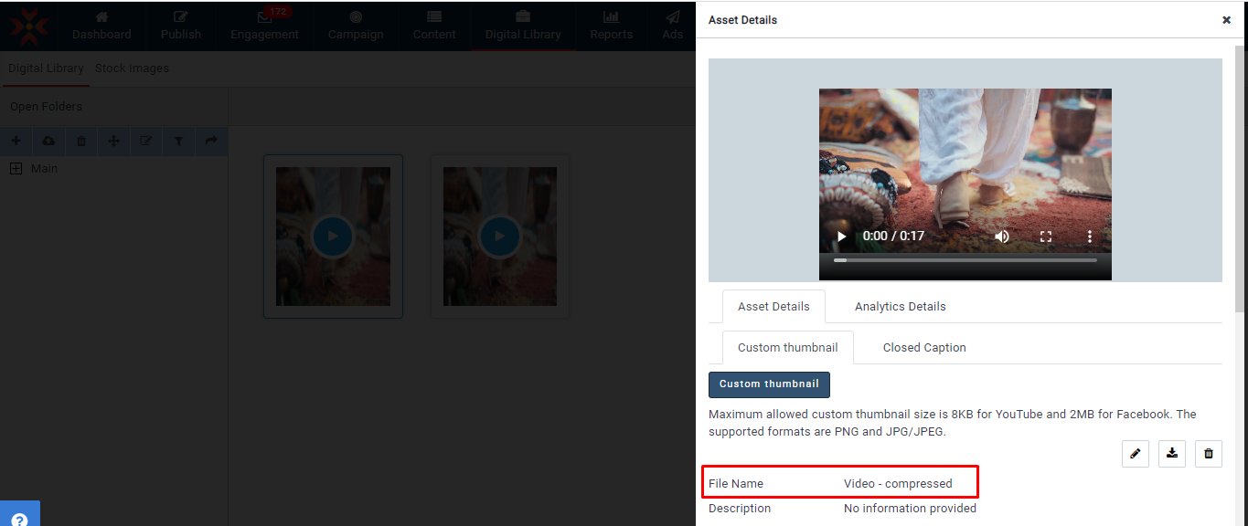Image resolution: width=1248 pixels, height=526 pixels.
Task: Open the Stock Images tab
Action: point(132,68)
